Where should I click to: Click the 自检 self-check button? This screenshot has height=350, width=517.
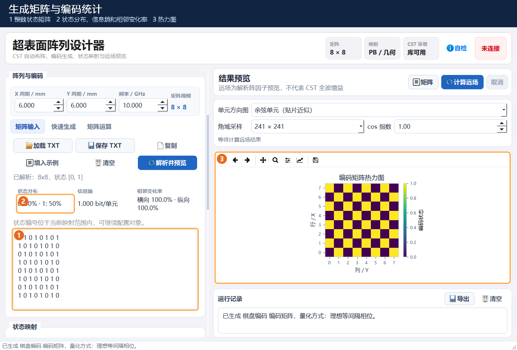457,48
